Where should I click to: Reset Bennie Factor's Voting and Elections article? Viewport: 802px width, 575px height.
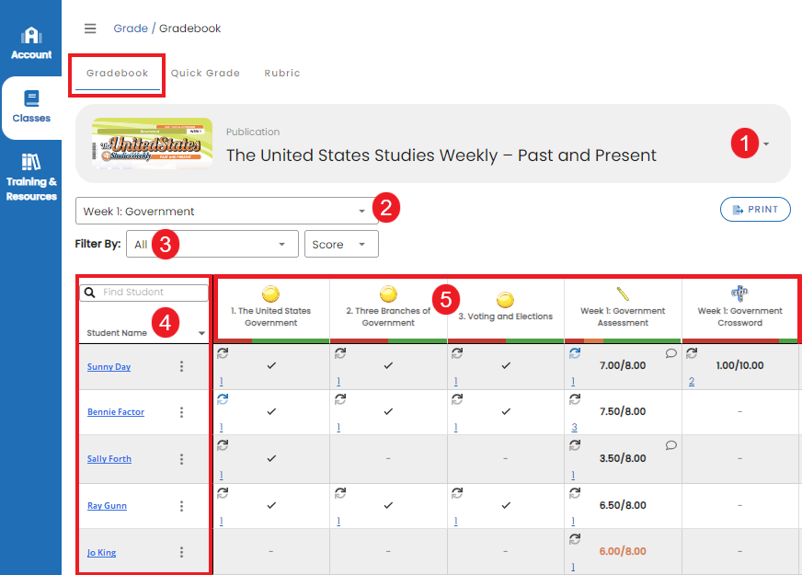(457, 399)
